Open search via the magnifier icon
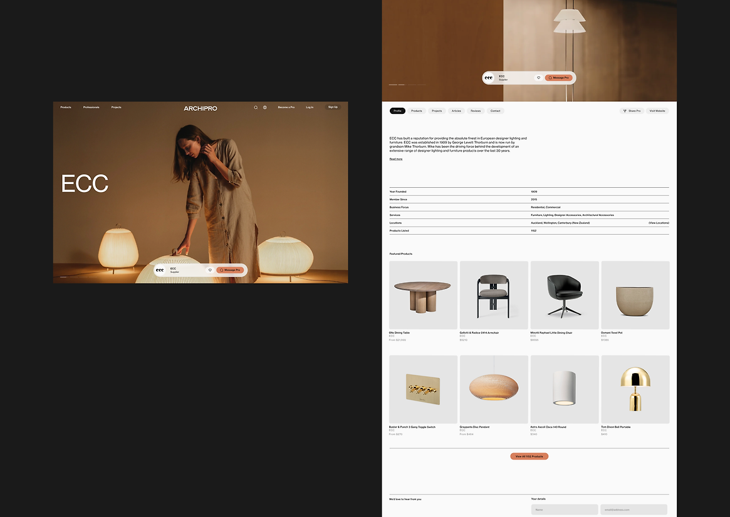730x517 pixels. pyautogui.click(x=256, y=108)
